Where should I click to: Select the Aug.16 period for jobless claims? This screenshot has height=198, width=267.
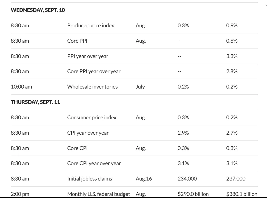pyautogui.click(x=144, y=179)
